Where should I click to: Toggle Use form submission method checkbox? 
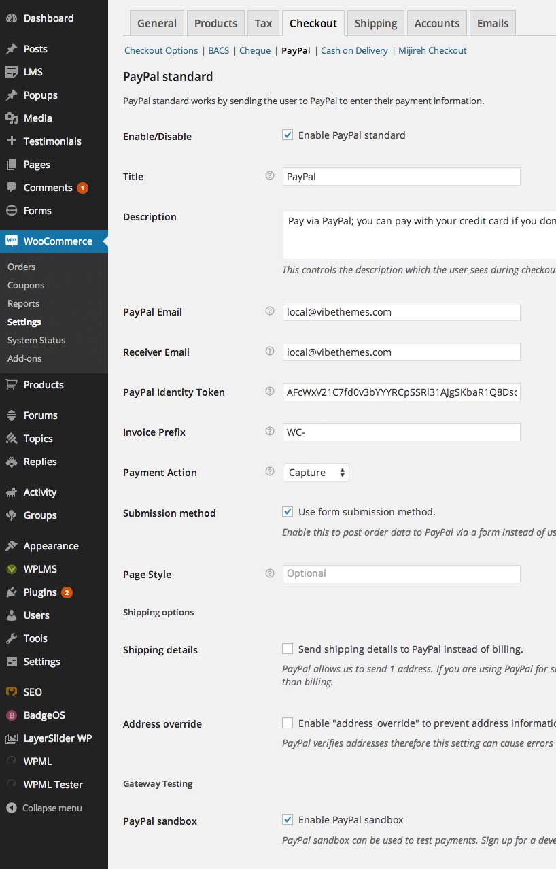(x=288, y=512)
